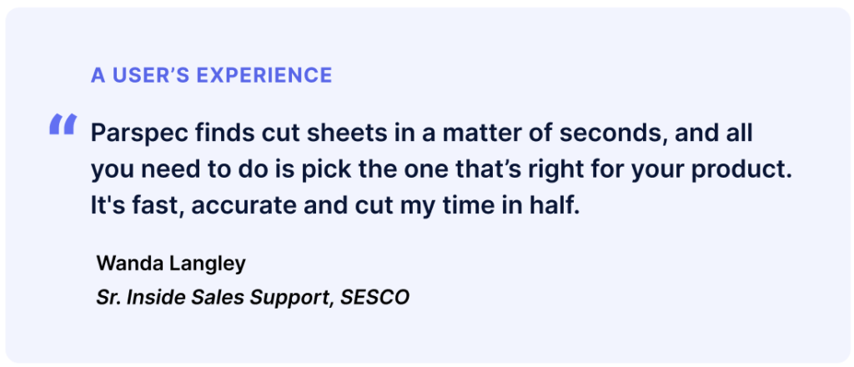Click the phrase "cut sheets" in the testimonial
Image resolution: width=854 pixels, height=367 pixels.
[308, 133]
